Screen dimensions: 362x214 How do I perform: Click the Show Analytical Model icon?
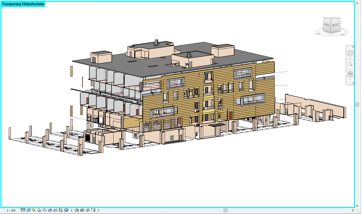[x=82, y=210]
